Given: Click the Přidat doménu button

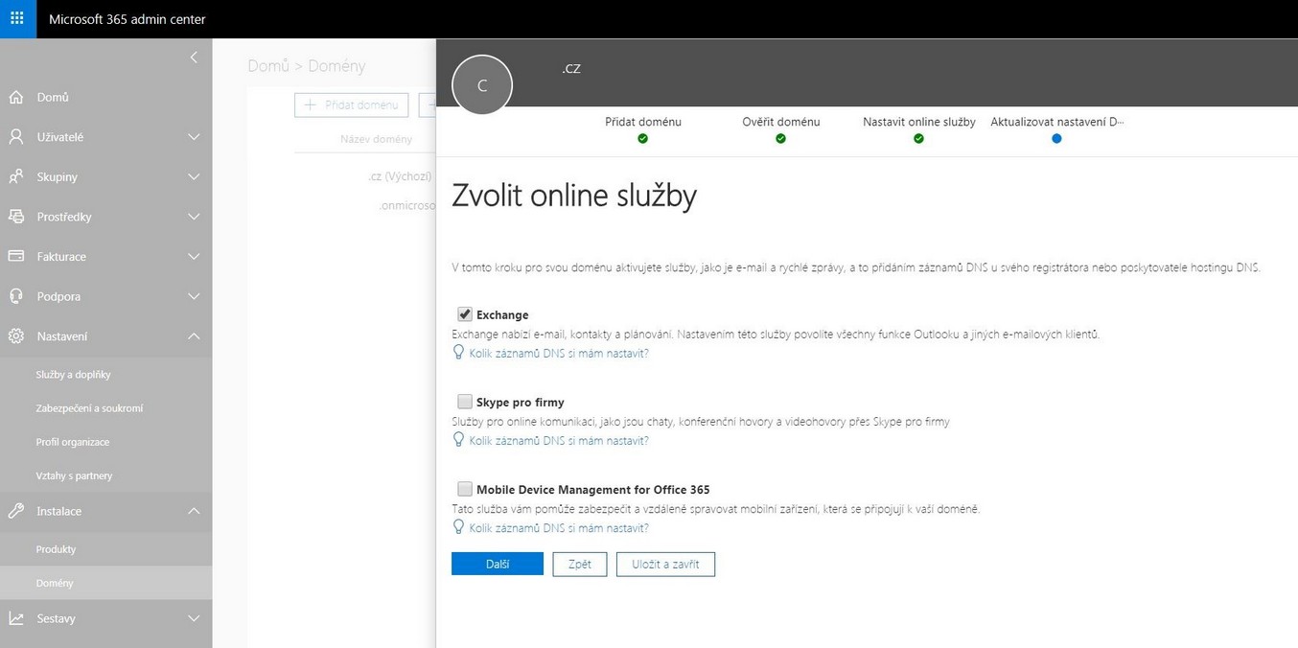Looking at the screenshot, I should coord(352,105).
